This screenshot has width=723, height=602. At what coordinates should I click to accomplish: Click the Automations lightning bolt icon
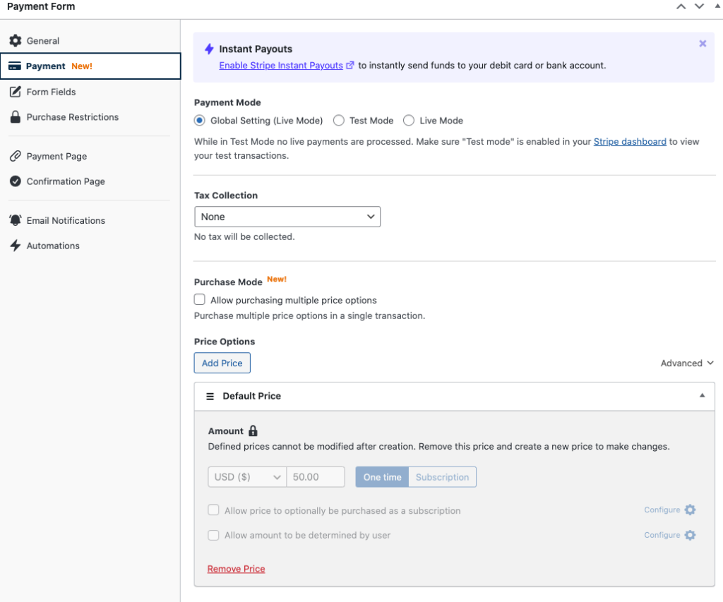tap(15, 246)
